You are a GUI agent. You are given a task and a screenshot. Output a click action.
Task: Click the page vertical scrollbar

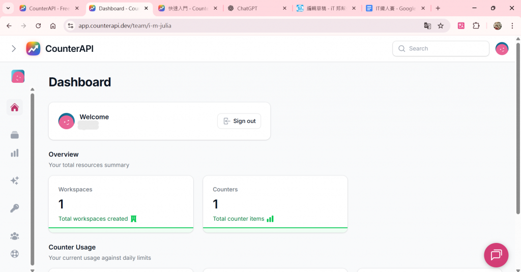tap(518, 129)
